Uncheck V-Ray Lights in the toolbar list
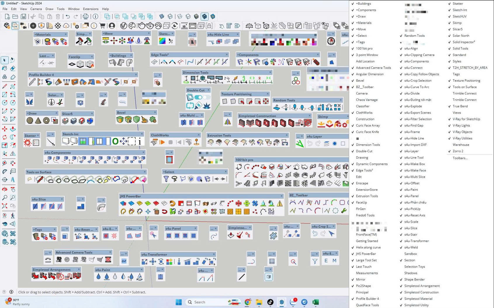Viewport: 494px width, 308px height. pos(461,126)
